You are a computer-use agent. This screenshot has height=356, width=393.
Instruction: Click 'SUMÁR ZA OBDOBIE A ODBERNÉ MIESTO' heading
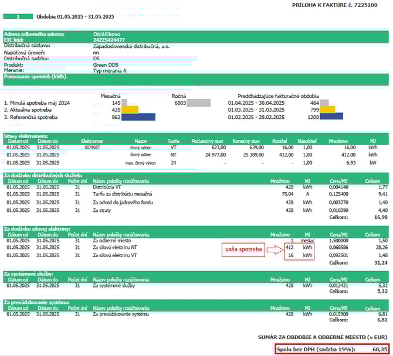tap(323, 337)
